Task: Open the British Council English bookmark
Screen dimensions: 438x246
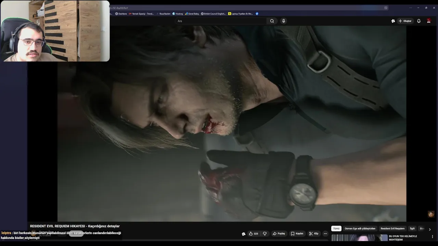Action: click(x=213, y=14)
